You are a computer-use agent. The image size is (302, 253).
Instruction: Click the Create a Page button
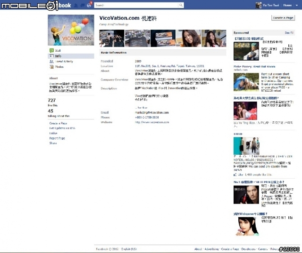coord(283,18)
